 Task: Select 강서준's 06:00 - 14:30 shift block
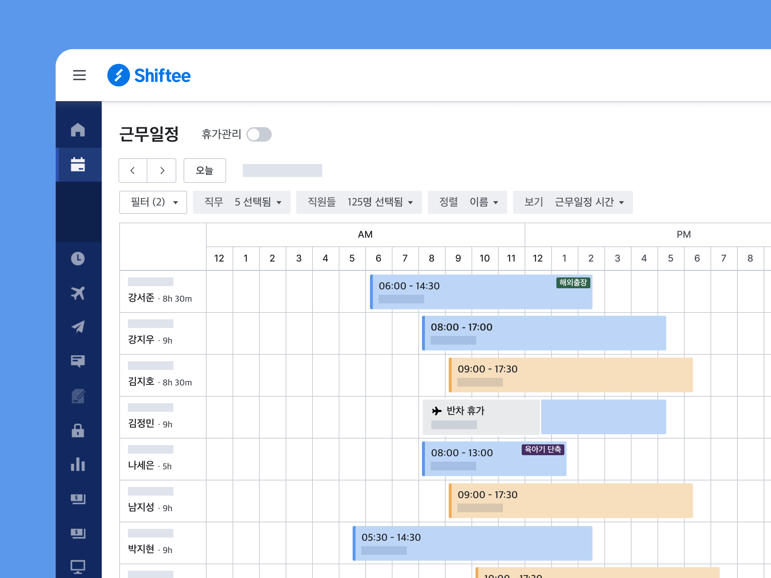(x=481, y=292)
